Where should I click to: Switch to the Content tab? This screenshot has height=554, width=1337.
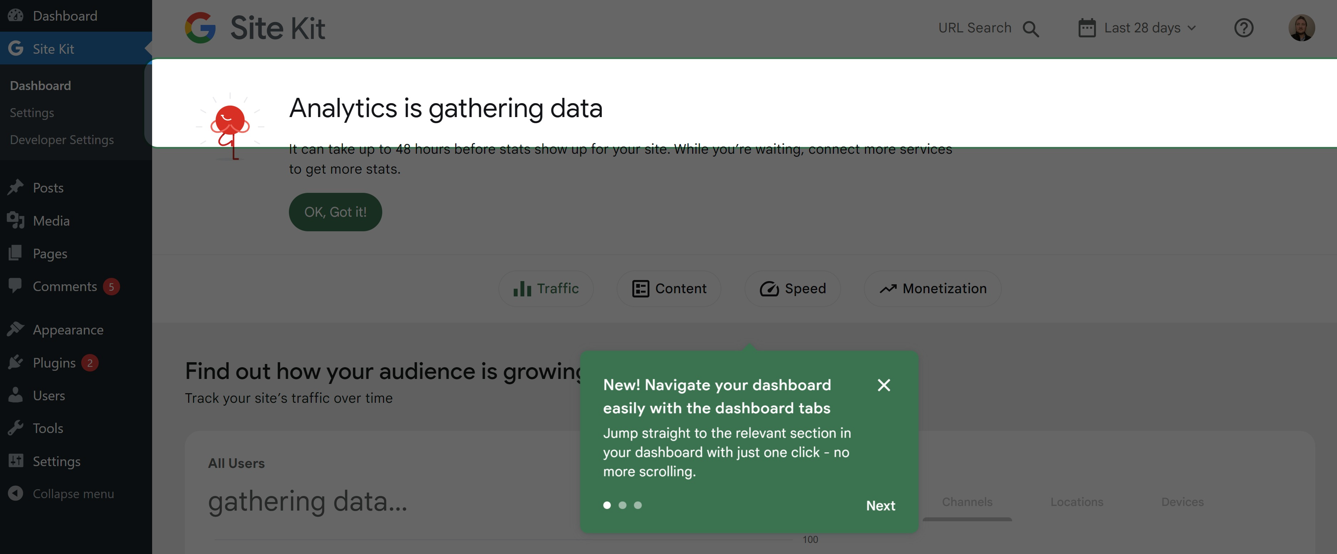point(669,289)
